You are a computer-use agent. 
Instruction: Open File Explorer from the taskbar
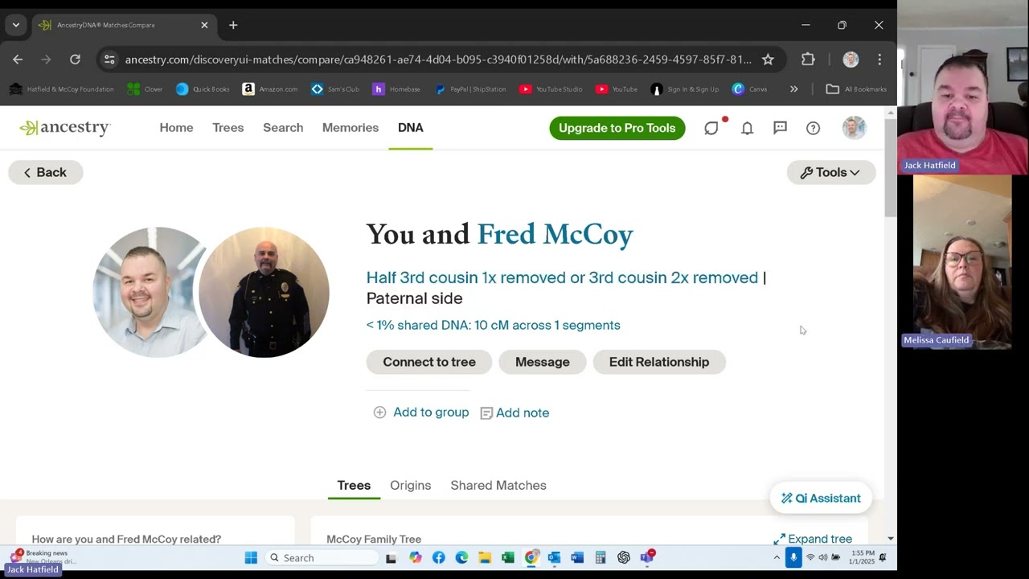coord(485,558)
